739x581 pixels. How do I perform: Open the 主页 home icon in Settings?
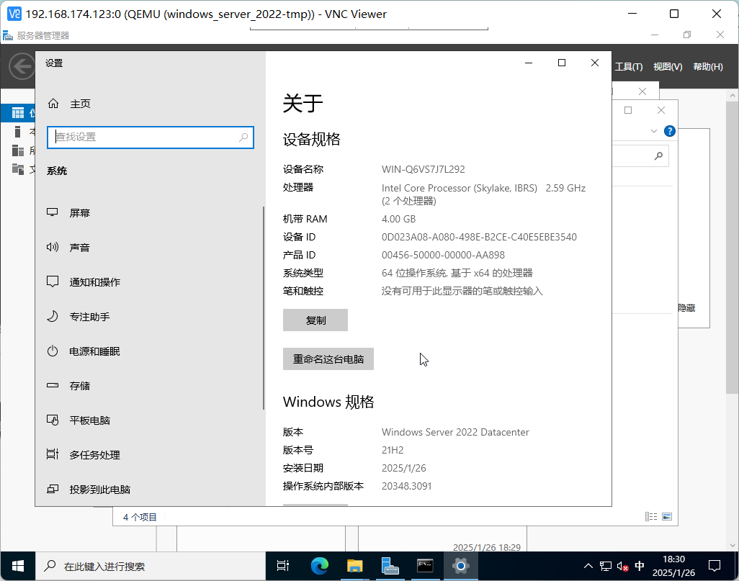pyautogui.click(x=53, y=104)
